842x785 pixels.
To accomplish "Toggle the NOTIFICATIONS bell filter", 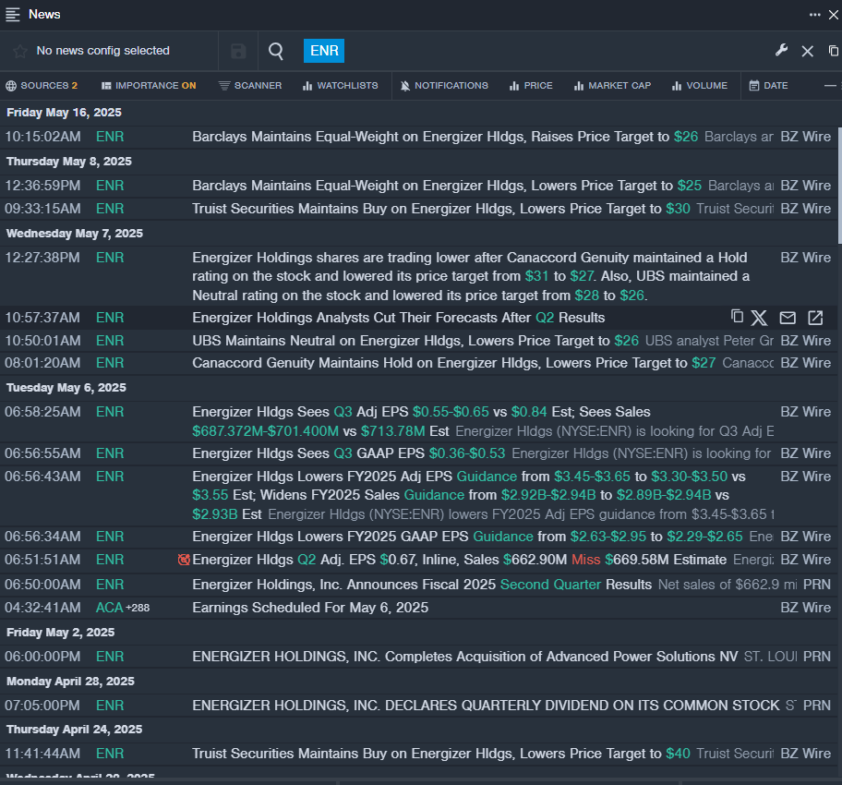I will (444, 86).
